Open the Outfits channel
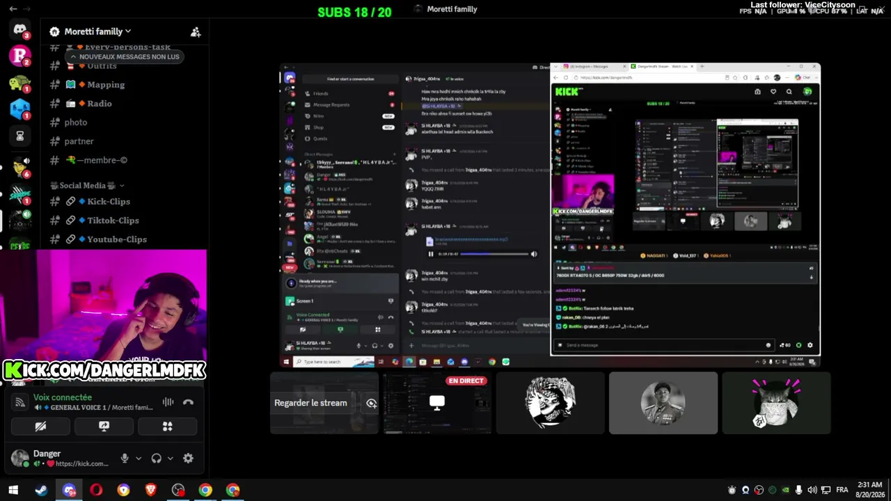The height and width of the screenshot is (501, 891). [102, 65]
